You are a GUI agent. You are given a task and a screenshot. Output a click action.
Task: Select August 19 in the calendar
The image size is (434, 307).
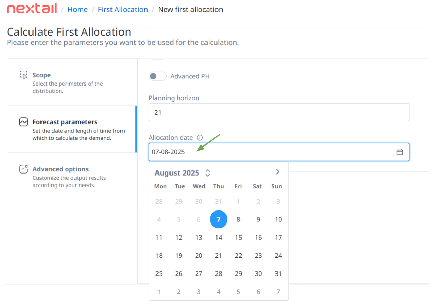coord(179,256)
